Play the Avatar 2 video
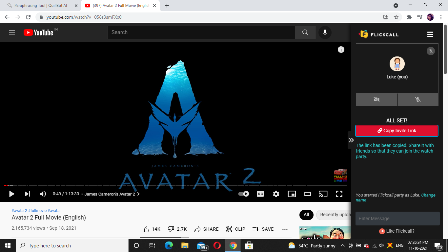Image resolution: width=448 pixels, height=252 pixels. 11,194
